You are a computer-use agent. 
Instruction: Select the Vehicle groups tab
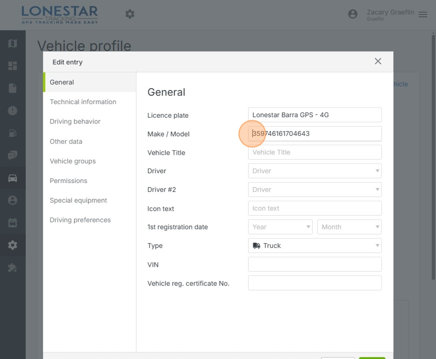(x=73, y=161)
